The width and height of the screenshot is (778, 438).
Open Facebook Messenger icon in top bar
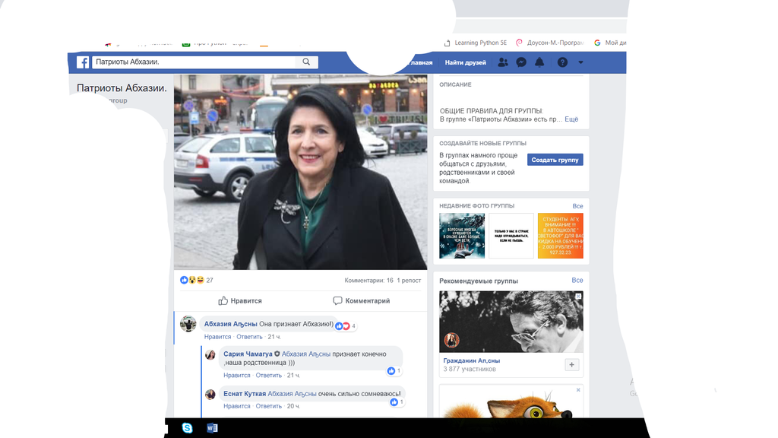[520, 62]
